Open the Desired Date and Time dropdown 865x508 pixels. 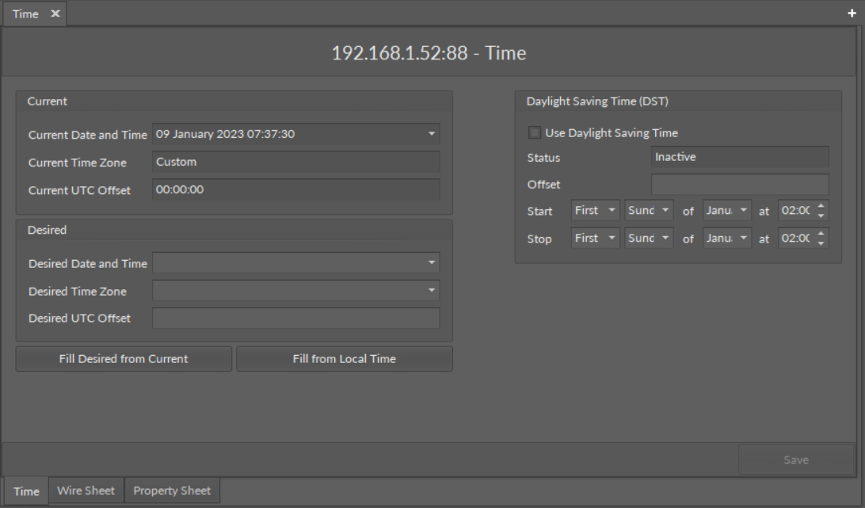[430, 262]
